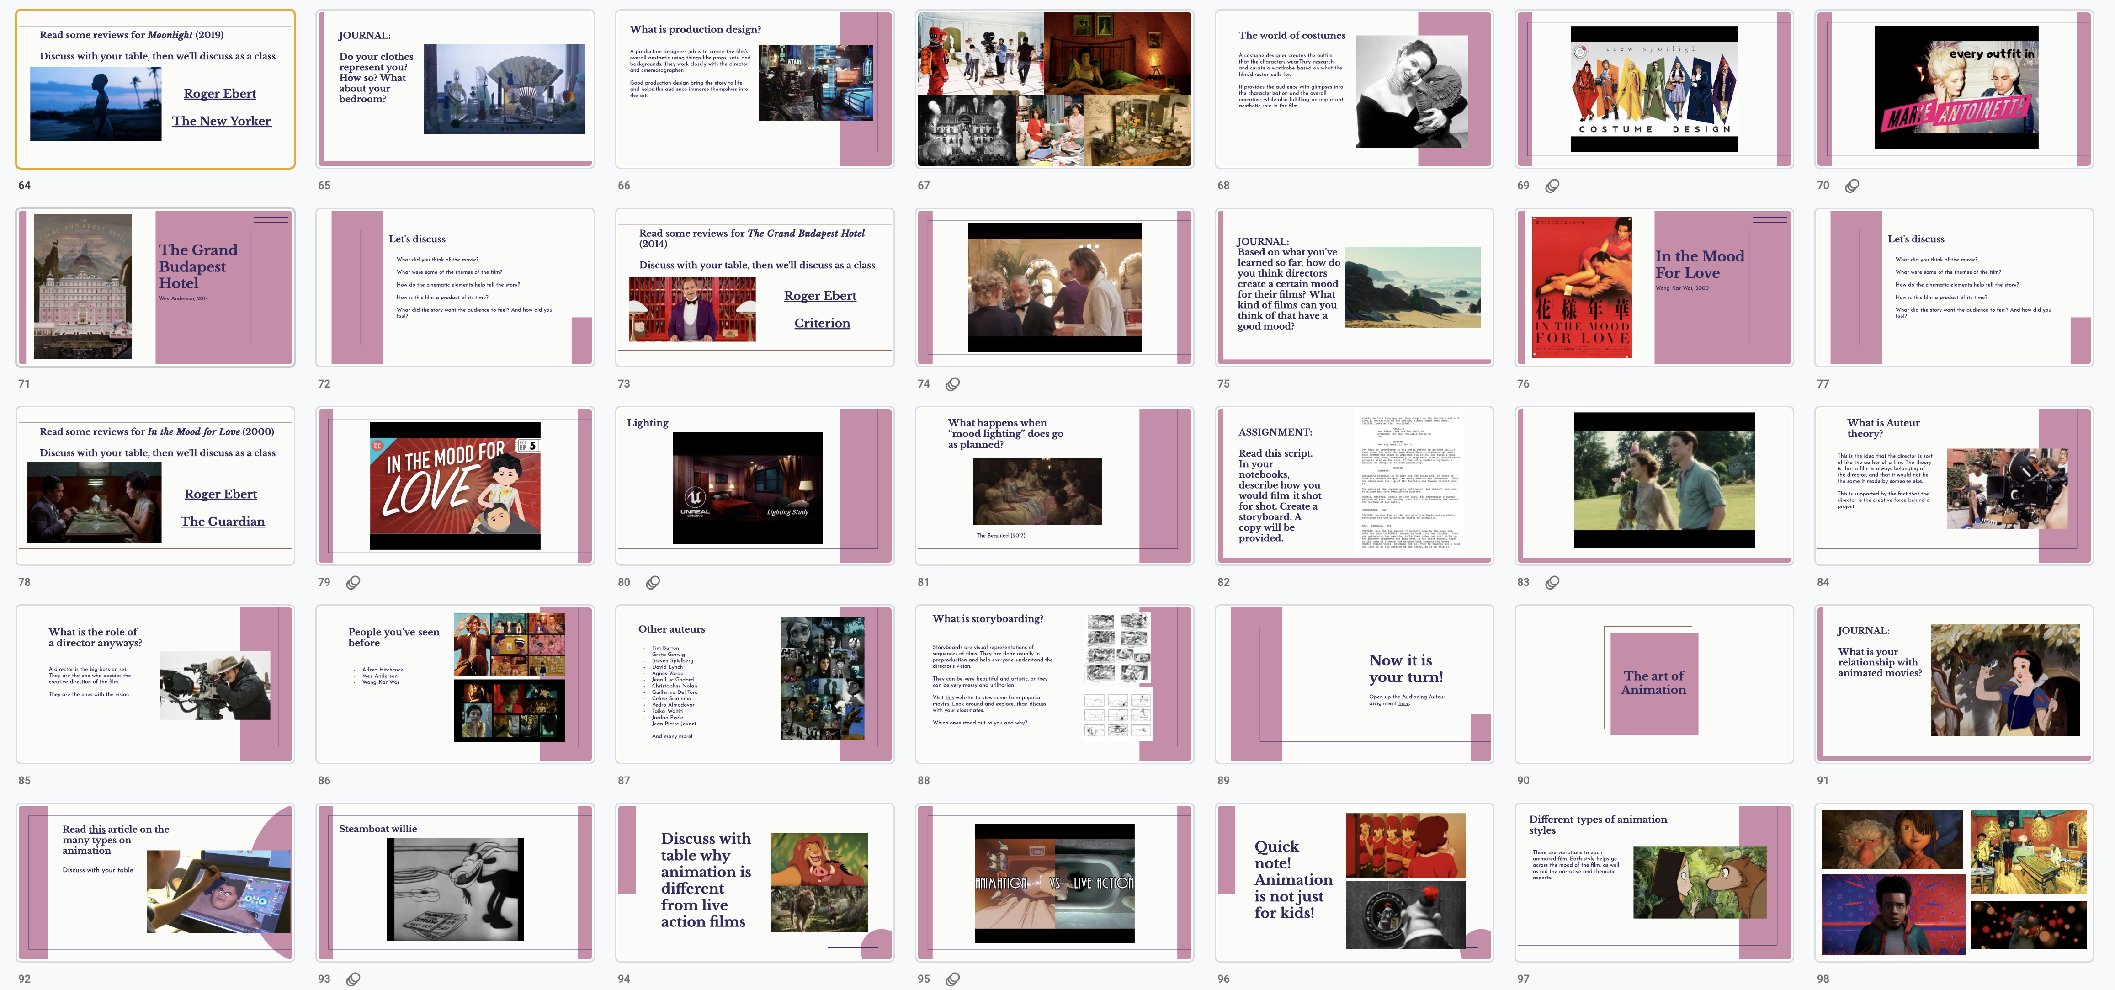The image size is (2115, 990).
Task: Click the link icon beside slide 80
Action: [653, 582]
